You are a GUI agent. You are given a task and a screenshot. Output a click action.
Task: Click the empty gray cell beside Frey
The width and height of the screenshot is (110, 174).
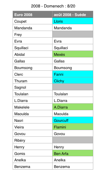click(x=73, y=34)
